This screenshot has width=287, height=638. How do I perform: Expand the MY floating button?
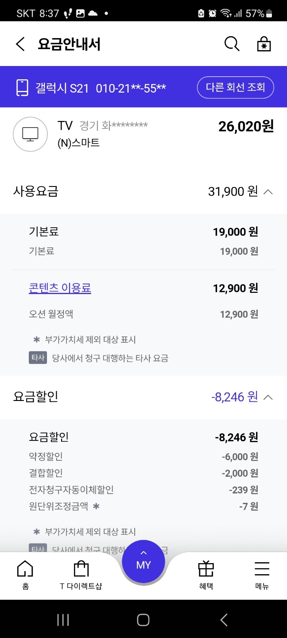143,562
